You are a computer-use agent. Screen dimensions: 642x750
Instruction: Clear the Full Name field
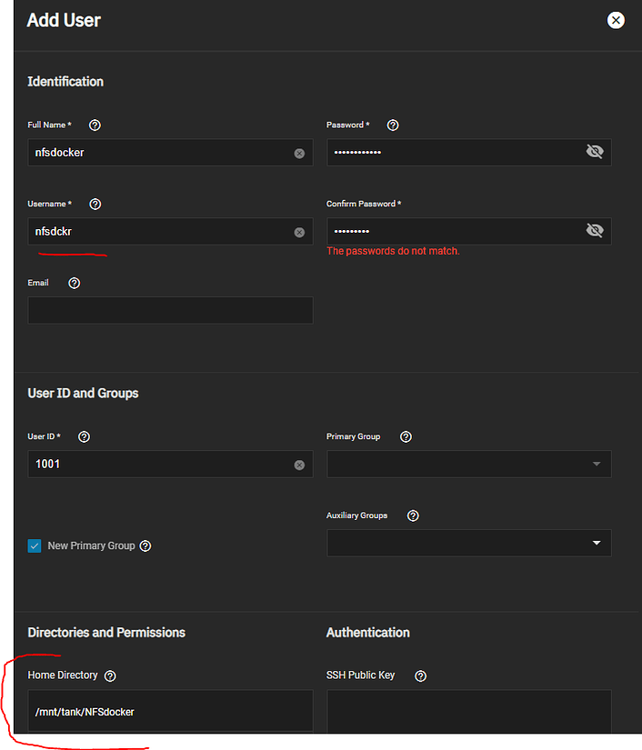coord(299,154)
